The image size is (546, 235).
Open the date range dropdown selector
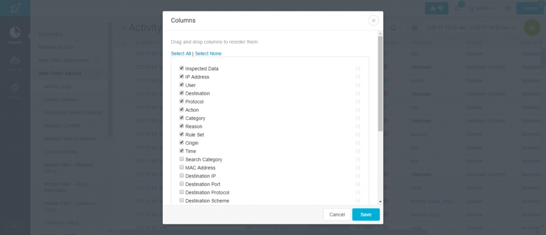click(470, 28)
